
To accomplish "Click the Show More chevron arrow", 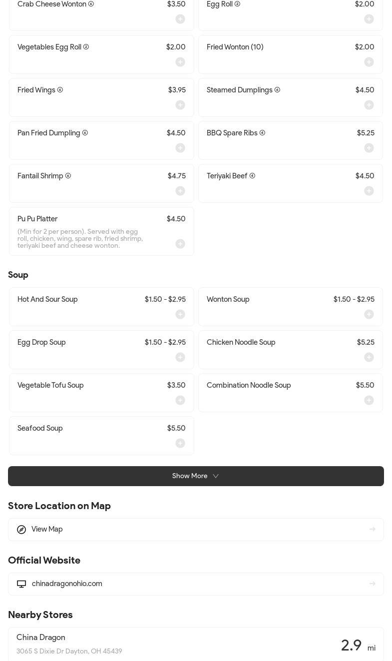I will [x=216, y=476].
